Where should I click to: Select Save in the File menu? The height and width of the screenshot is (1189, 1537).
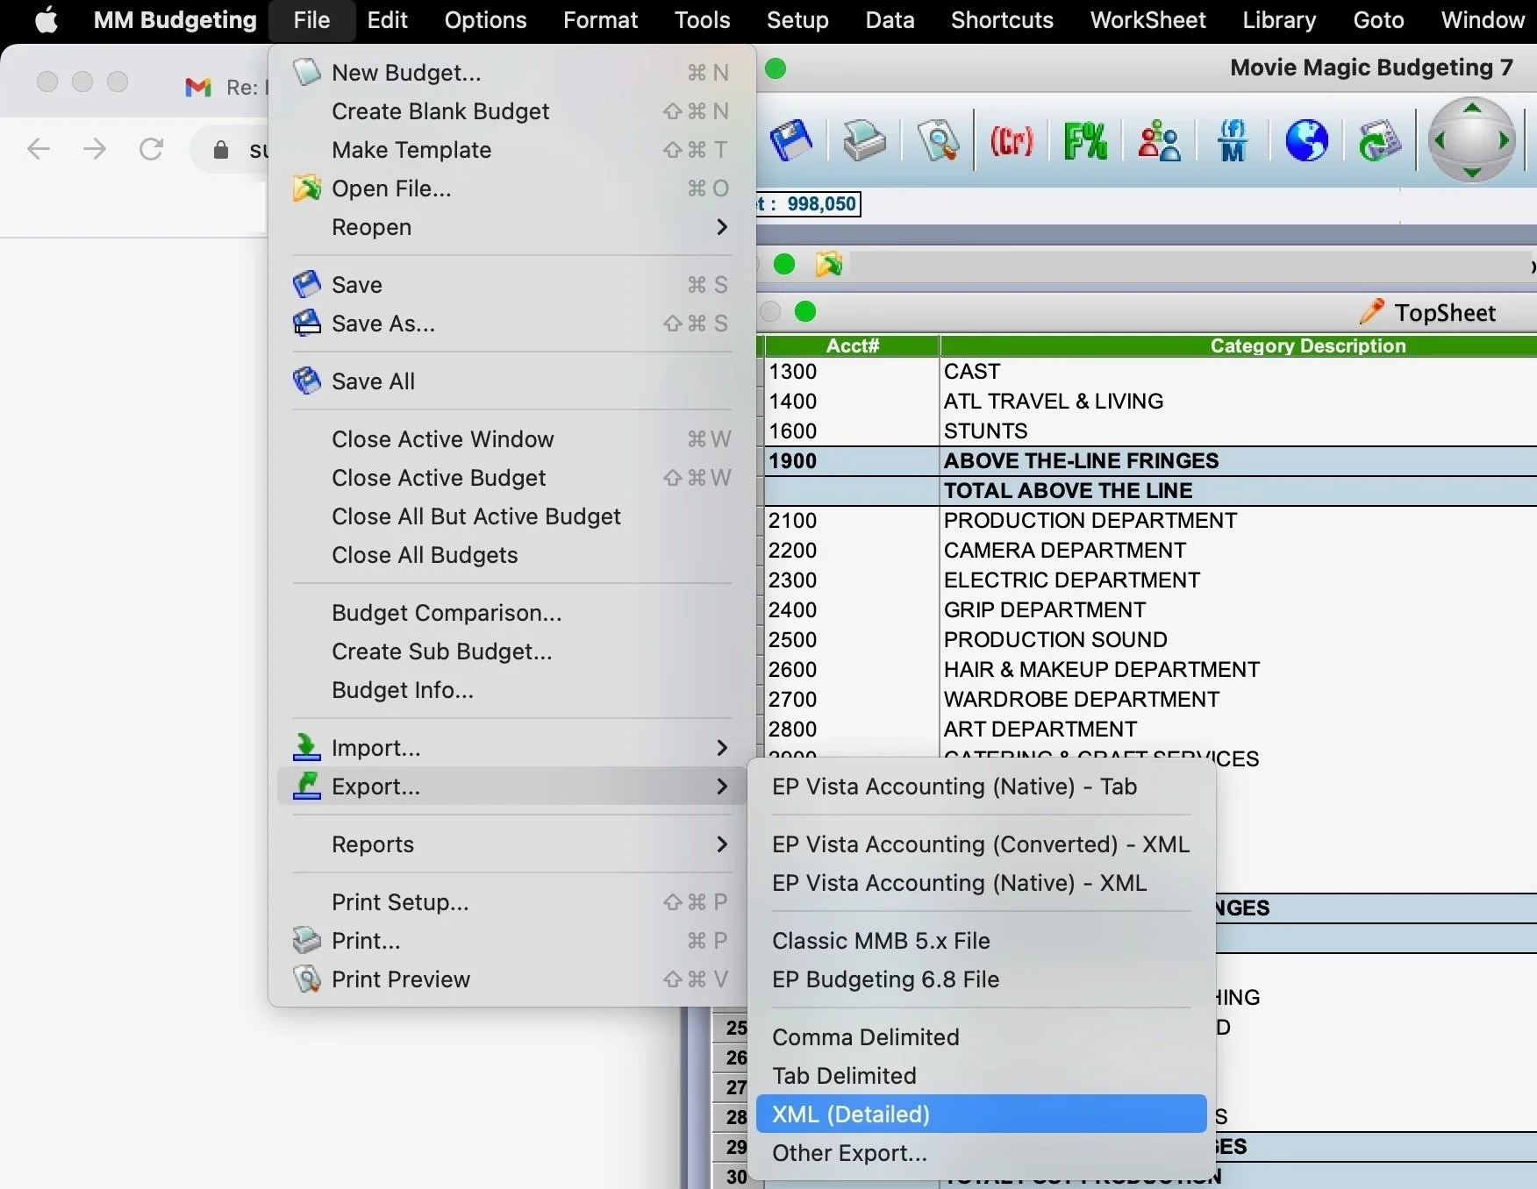click(511, 285)
